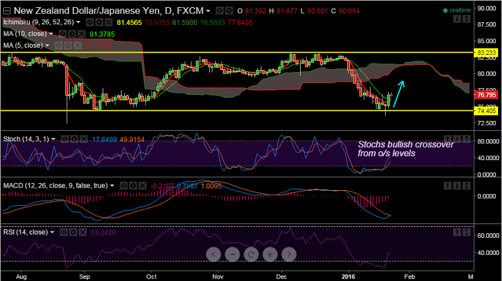Click the MACD signal value 1.0095
502x281 pixels.
tap(211, 186)
